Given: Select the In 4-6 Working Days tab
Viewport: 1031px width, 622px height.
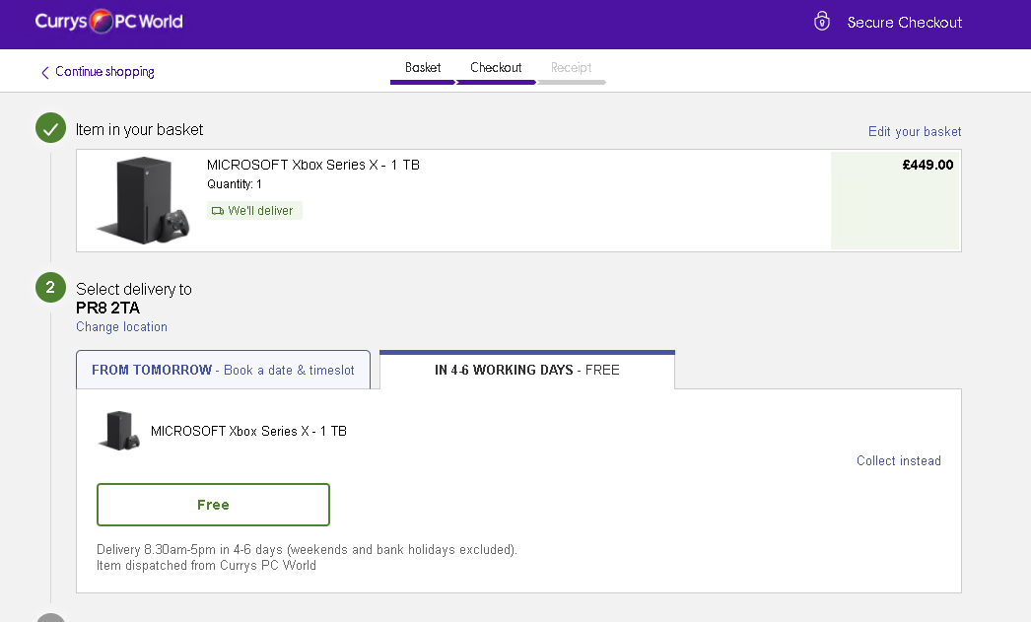Looking at the screenshot, I should click(527, 370).
